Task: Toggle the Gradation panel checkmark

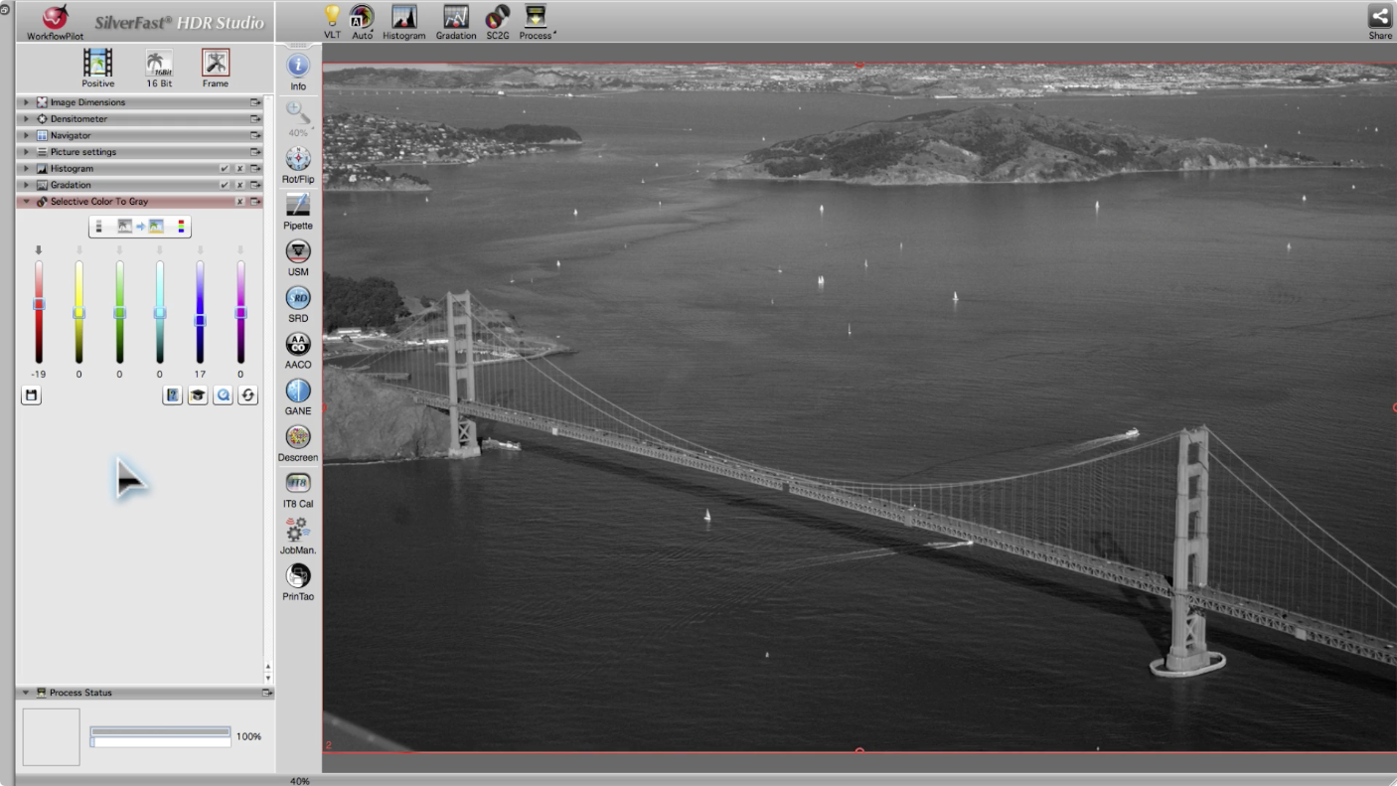Action: coord(225,185)
